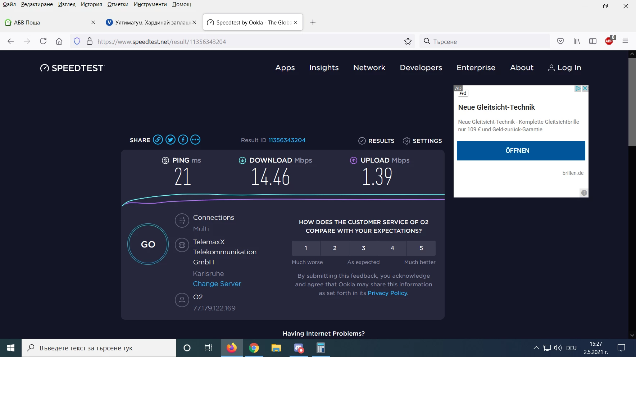This screenshot has width=636, height=400.
Task: Open Windows Start menu
Action: point(11,348)
